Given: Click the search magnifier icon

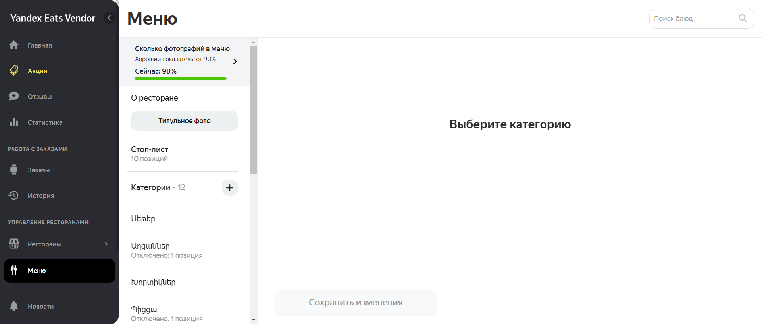Looking at the screenshot, I should click(x=743, y=19).
